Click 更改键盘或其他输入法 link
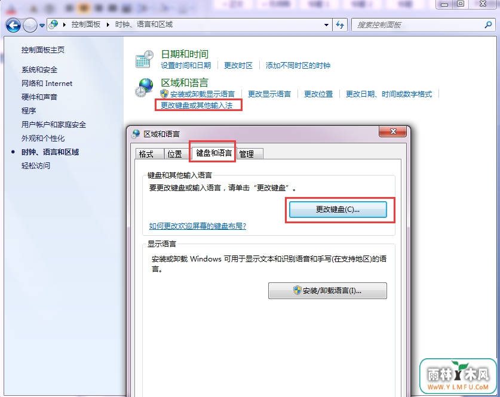Image resolution: width=500 pixels, height=397 pixels. (x=197, y=106)
